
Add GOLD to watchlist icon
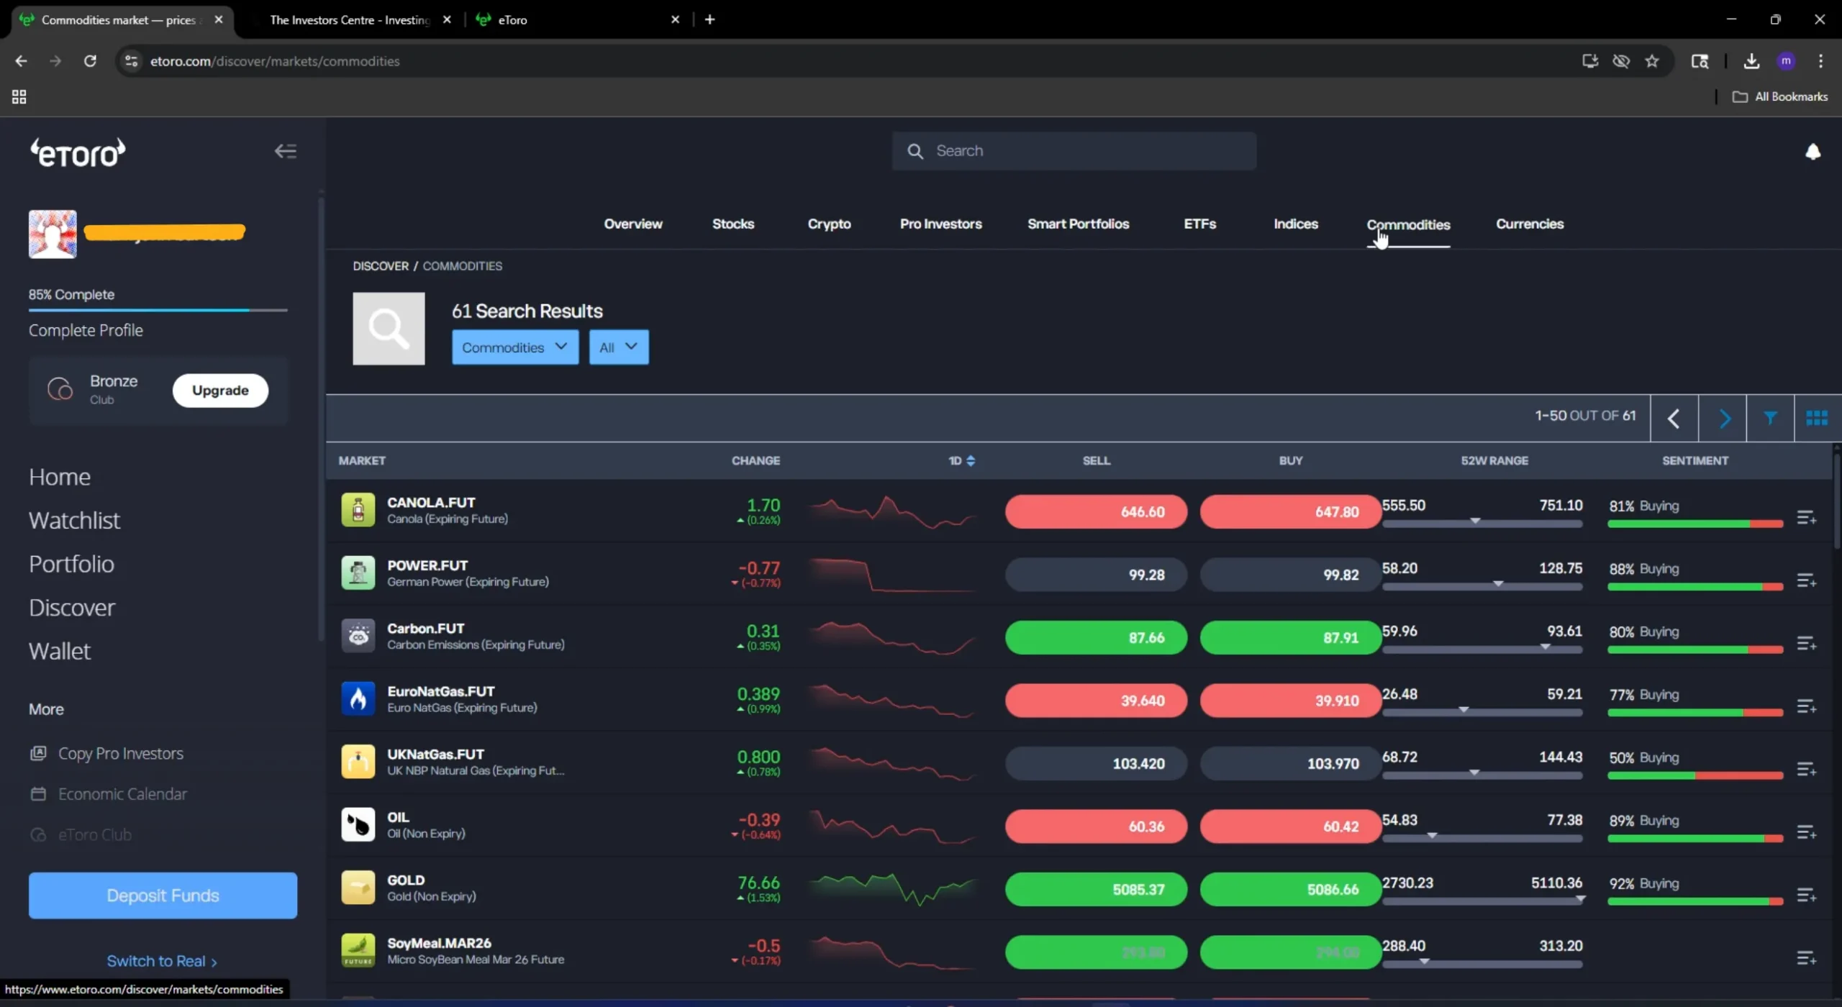(1806, 895)
